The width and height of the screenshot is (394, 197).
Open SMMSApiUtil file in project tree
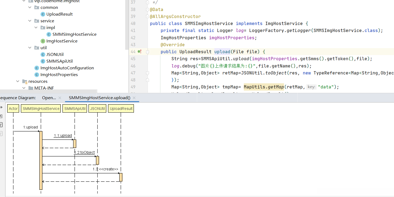(59, 61)
